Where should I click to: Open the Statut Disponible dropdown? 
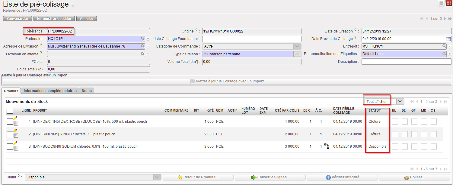[x=157, y=177]
